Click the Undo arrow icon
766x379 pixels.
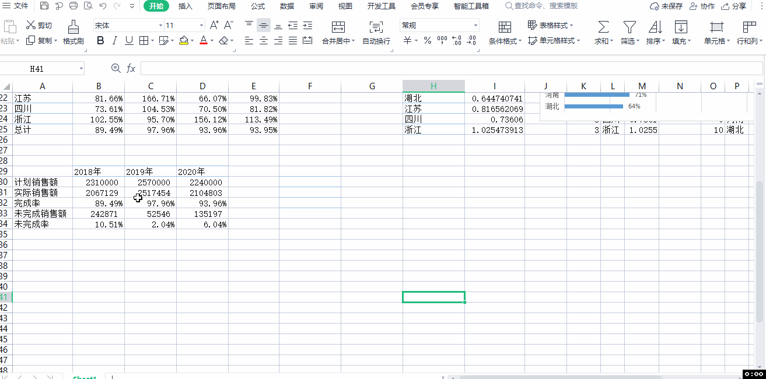click(103, 6)
